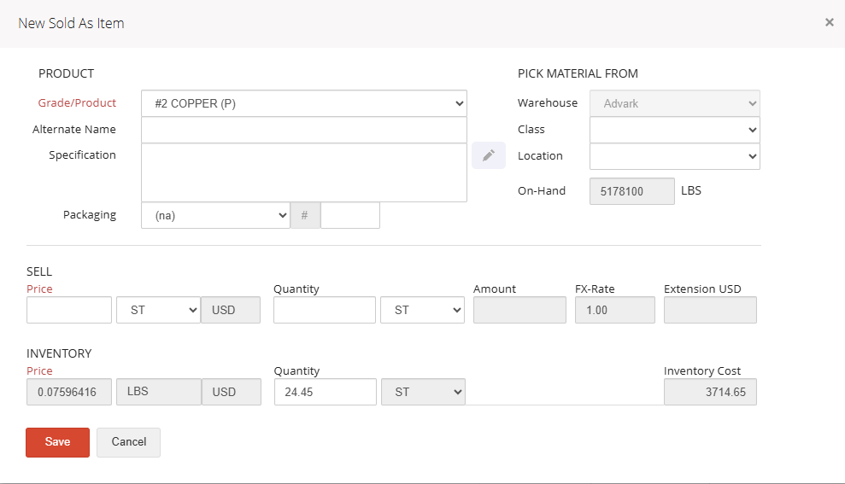Click inside the Specification text area

pyautogui.click(x=304, y=172)
